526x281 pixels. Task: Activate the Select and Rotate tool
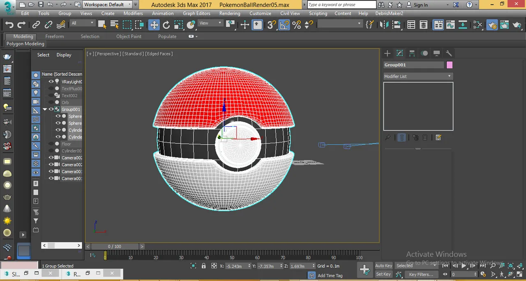click(166, 25)
